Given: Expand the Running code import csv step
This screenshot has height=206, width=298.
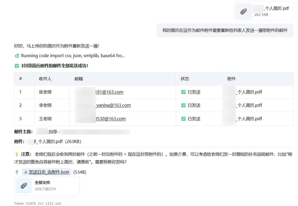Looking at the screenshot, I should (73, 56).
